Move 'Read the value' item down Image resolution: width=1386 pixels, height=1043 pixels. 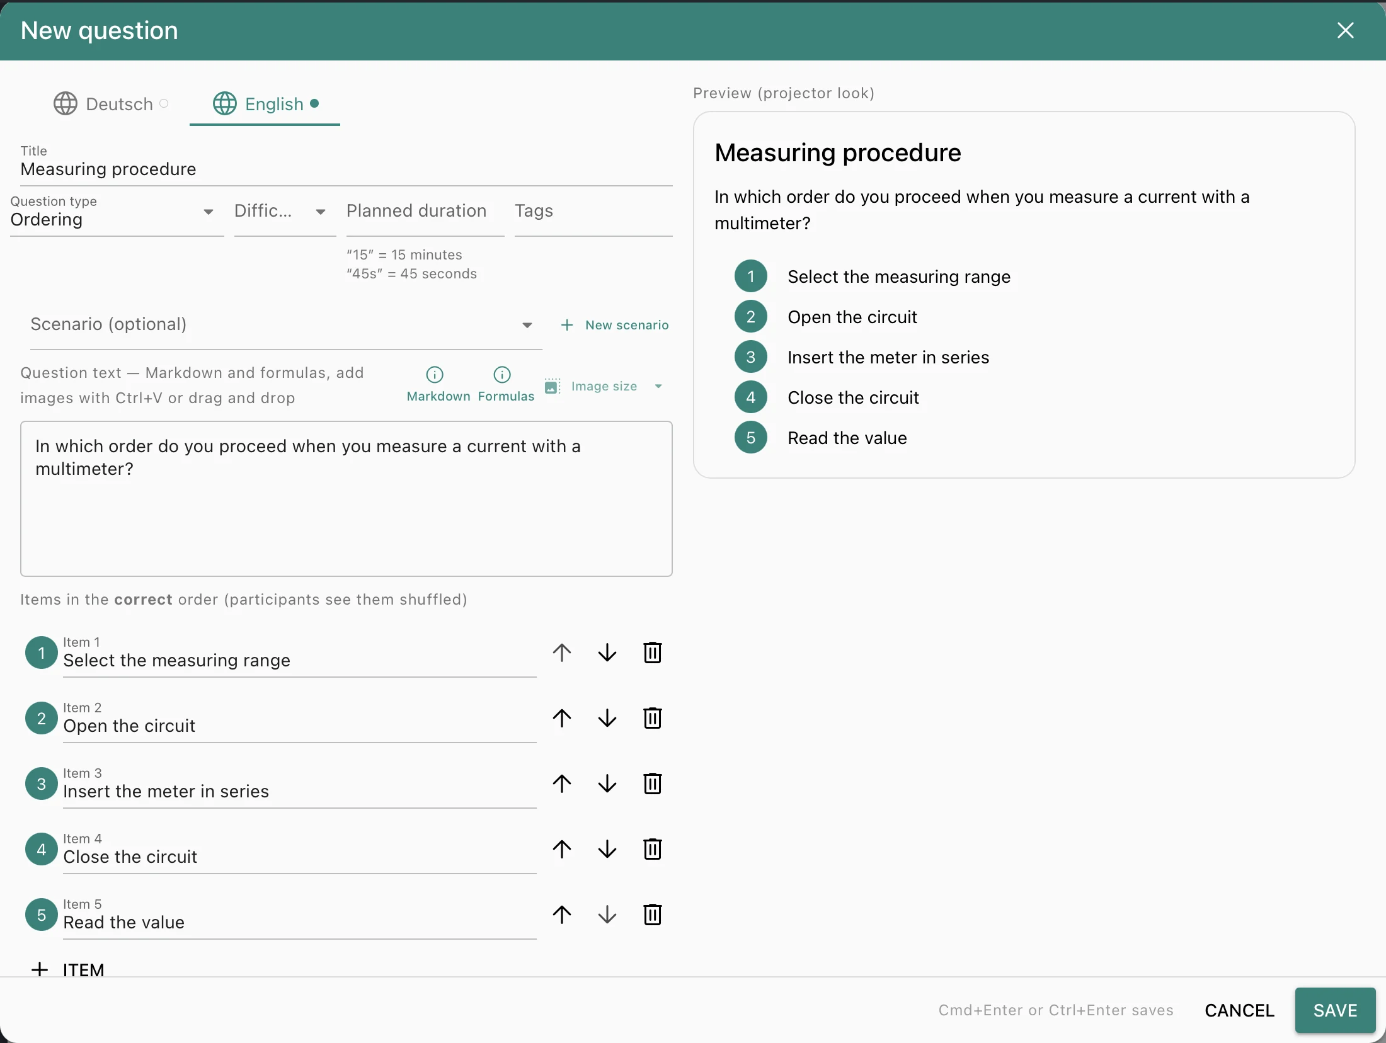[607, 915]
